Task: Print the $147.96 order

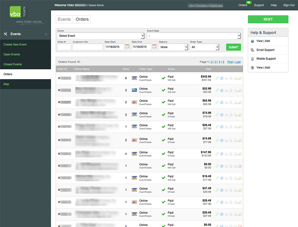Action: pyautogui.click(x=226, y=154)
